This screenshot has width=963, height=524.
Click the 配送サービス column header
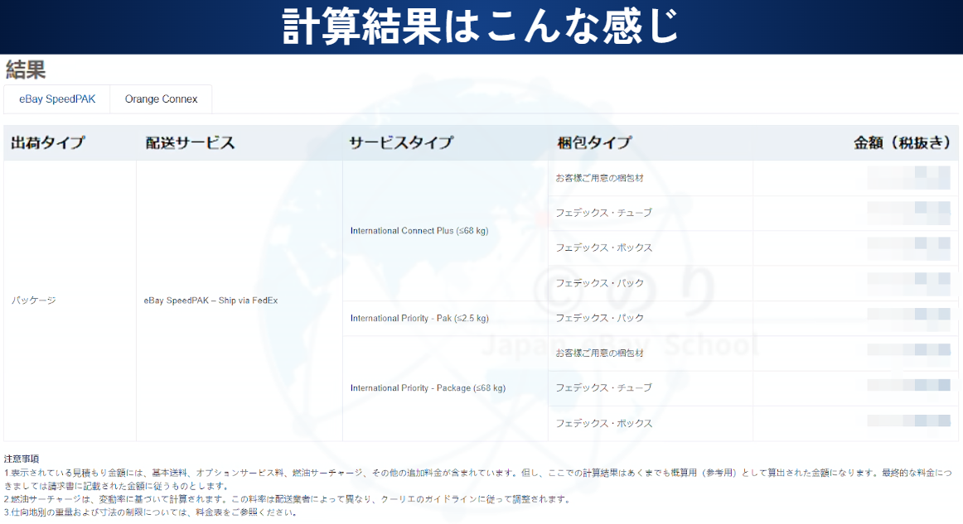190,142
